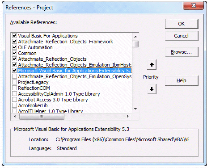This screenshot has width=207, height=168.
Task: Select 'Attachmate_Reflection_Objects_Framework' row text
Action: click(x=65, y=42)
